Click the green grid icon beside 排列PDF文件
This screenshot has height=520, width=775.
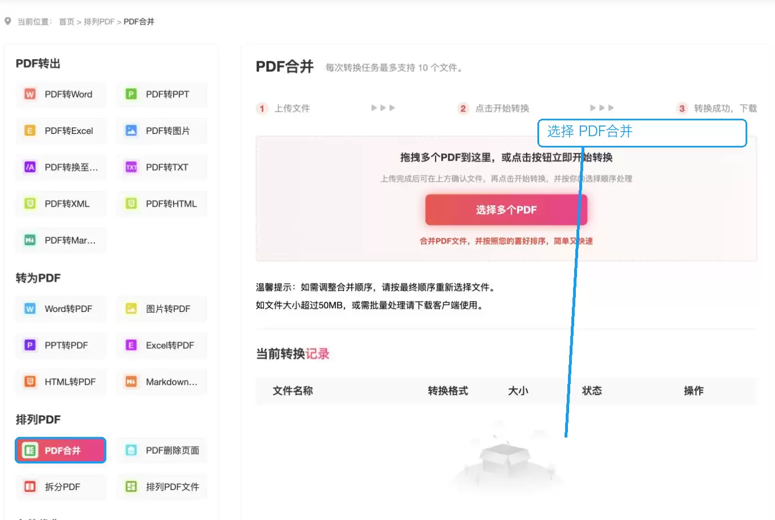(131, 487)
